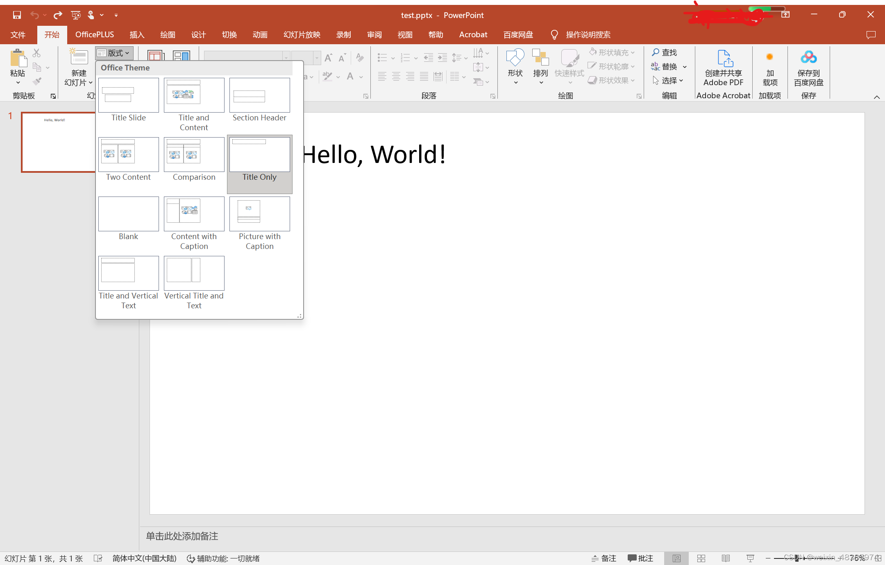Click the Paste clipboard icon

point(18,58)
